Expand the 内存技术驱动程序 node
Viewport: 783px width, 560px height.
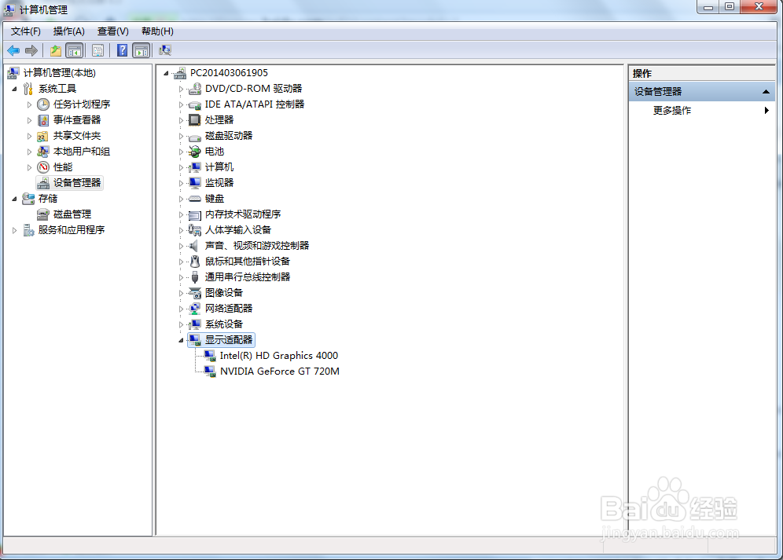point(181,214)
